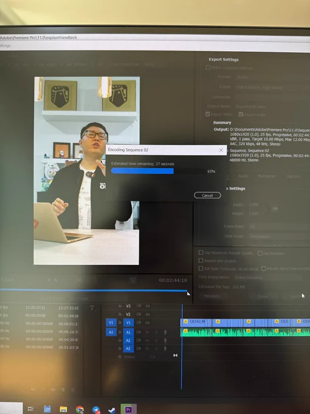Screen dimensions: 310x414
Task: Check Import into project box
Action: [x=201, y=261]
